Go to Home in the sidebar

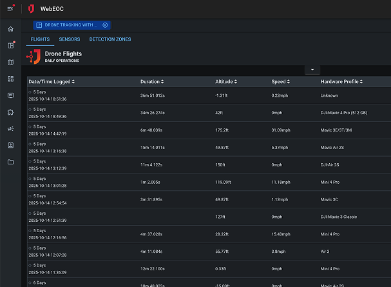point(10,29)
